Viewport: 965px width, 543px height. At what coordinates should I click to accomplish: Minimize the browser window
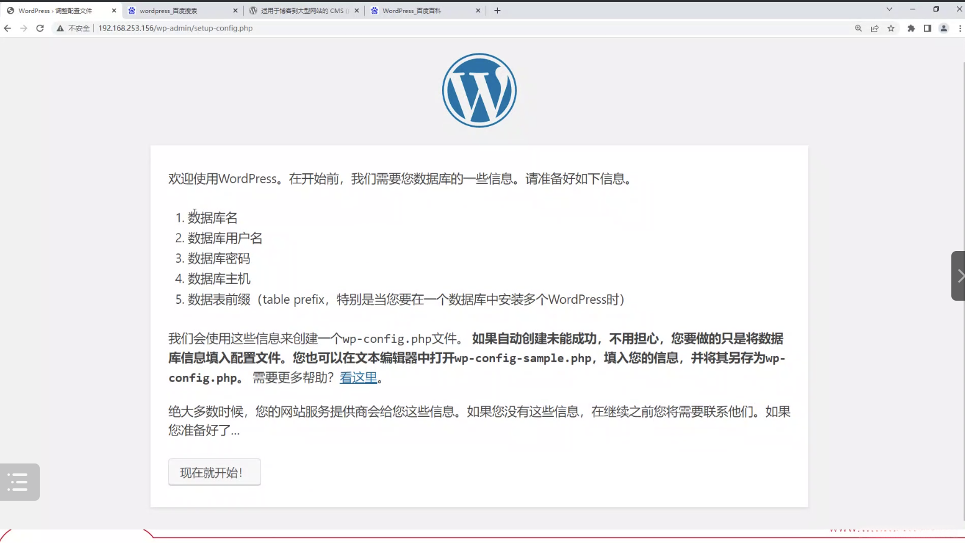(912, 9)
